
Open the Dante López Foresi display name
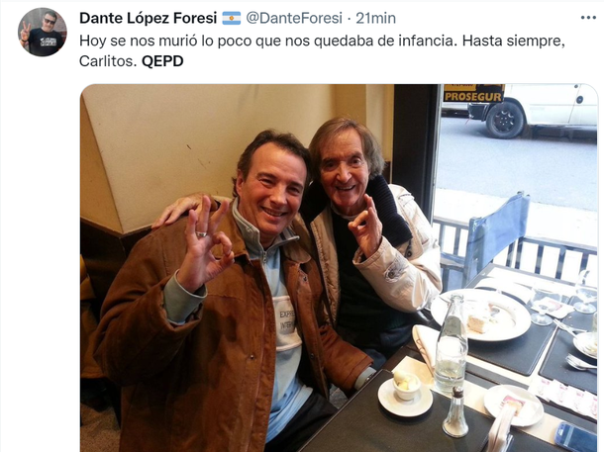[149, 18]
